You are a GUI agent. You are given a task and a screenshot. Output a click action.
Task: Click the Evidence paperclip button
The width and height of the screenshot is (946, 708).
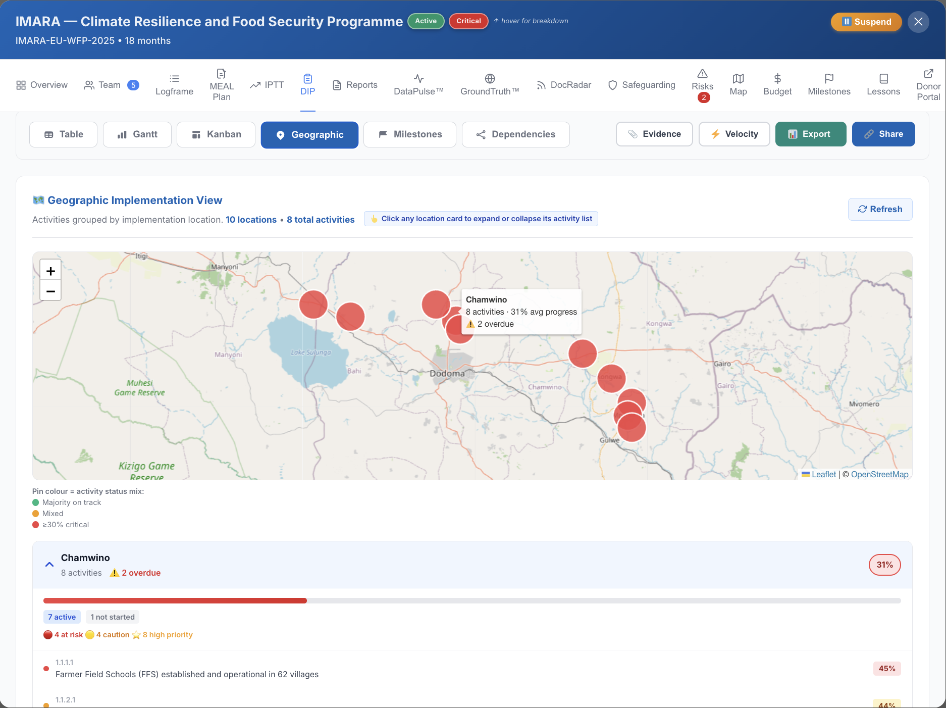[654, 134]
